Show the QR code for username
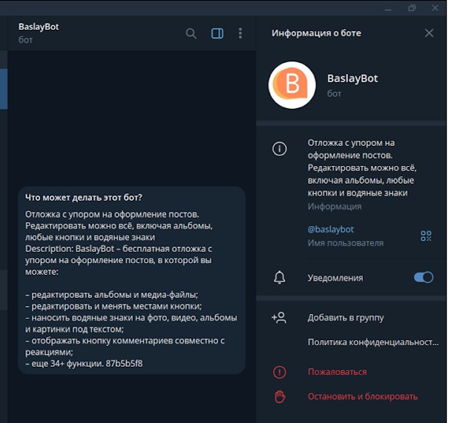 (x=426, y=236)
